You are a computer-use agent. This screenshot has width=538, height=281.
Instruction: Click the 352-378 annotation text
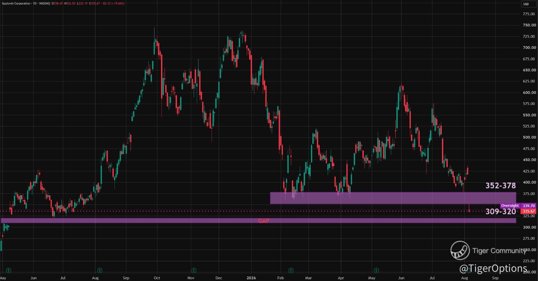(501, 186)
